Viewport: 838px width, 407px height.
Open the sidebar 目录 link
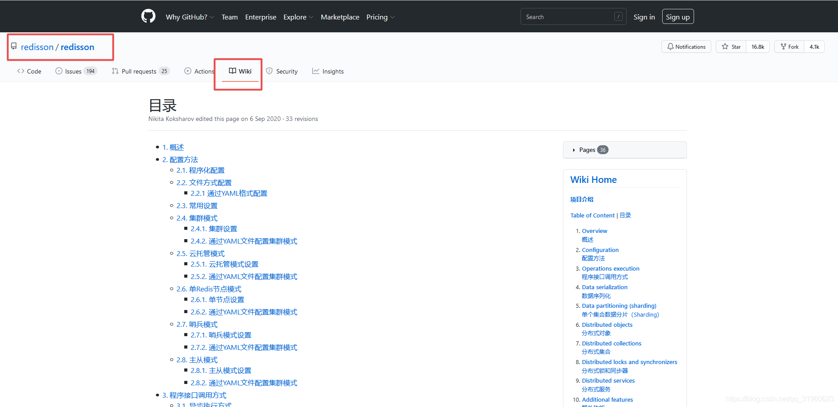click(625, 215)
